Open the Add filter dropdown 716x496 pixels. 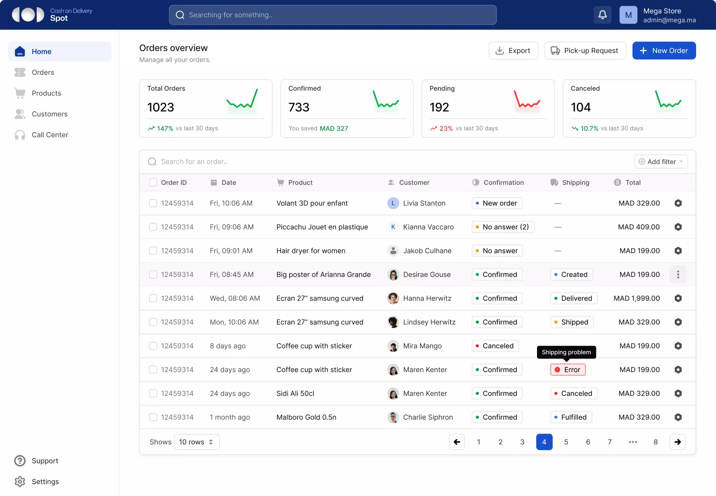click(661, 162)
